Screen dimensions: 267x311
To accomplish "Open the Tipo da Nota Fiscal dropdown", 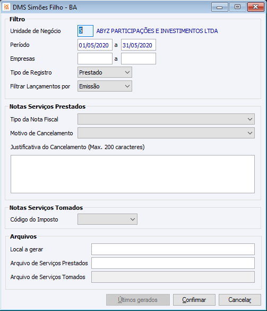I will (166, 119).
